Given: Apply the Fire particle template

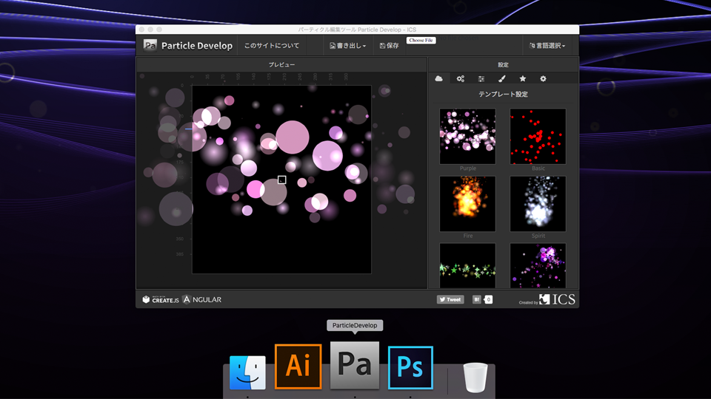Looking at the screenshot, I should [x=467, y=203].
